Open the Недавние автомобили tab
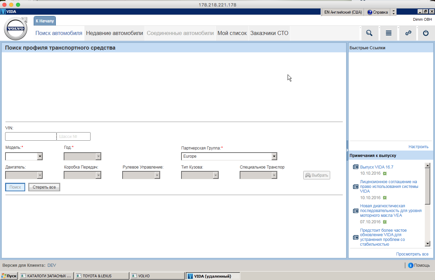Viewport: 435px width, 280px height. coord(114,33)
